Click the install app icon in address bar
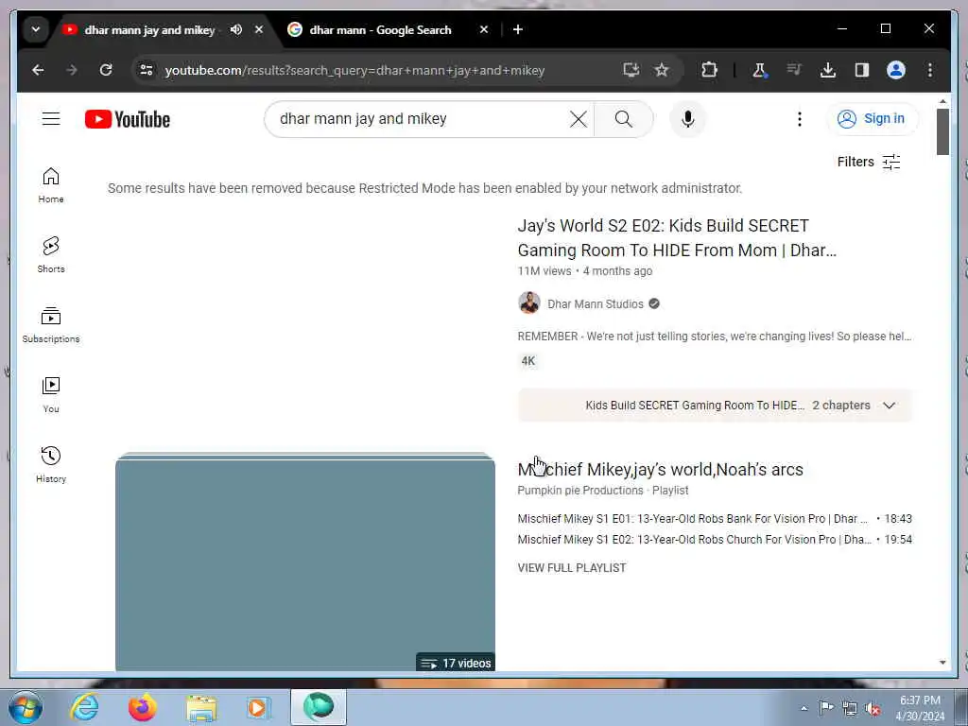This screenshot has width=968, height=726. click(x=631, y=70)
